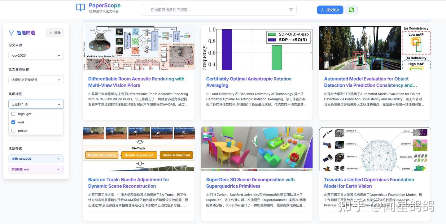Uncheck the oral award checkbox
This screenshot has height=224, width=446.
13,122
